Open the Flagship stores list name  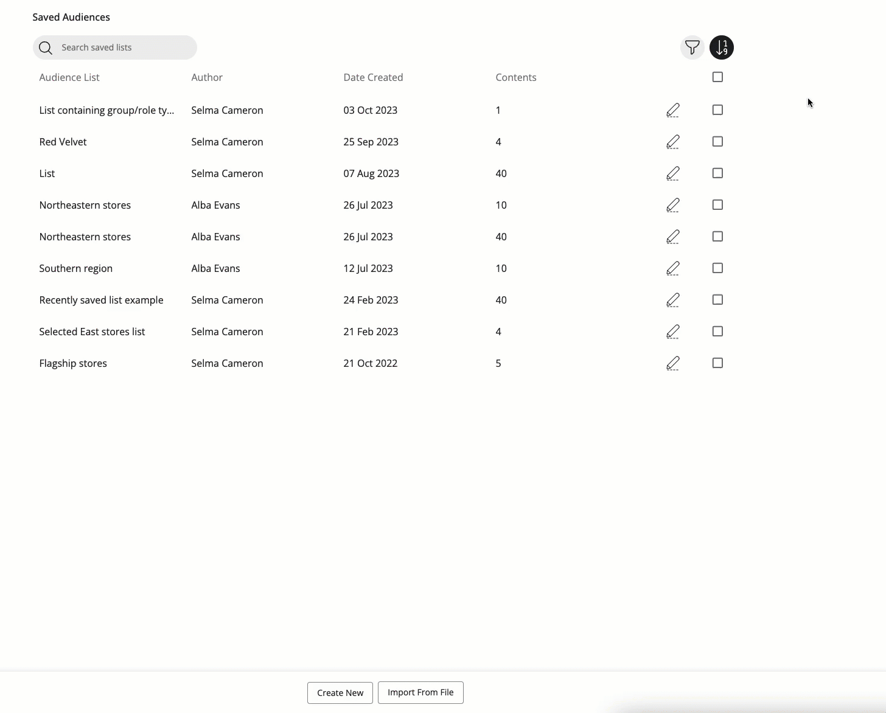pos(73,363)
